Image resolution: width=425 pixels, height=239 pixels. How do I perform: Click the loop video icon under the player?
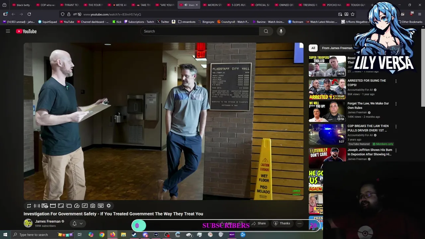click(x=29, y=206)
